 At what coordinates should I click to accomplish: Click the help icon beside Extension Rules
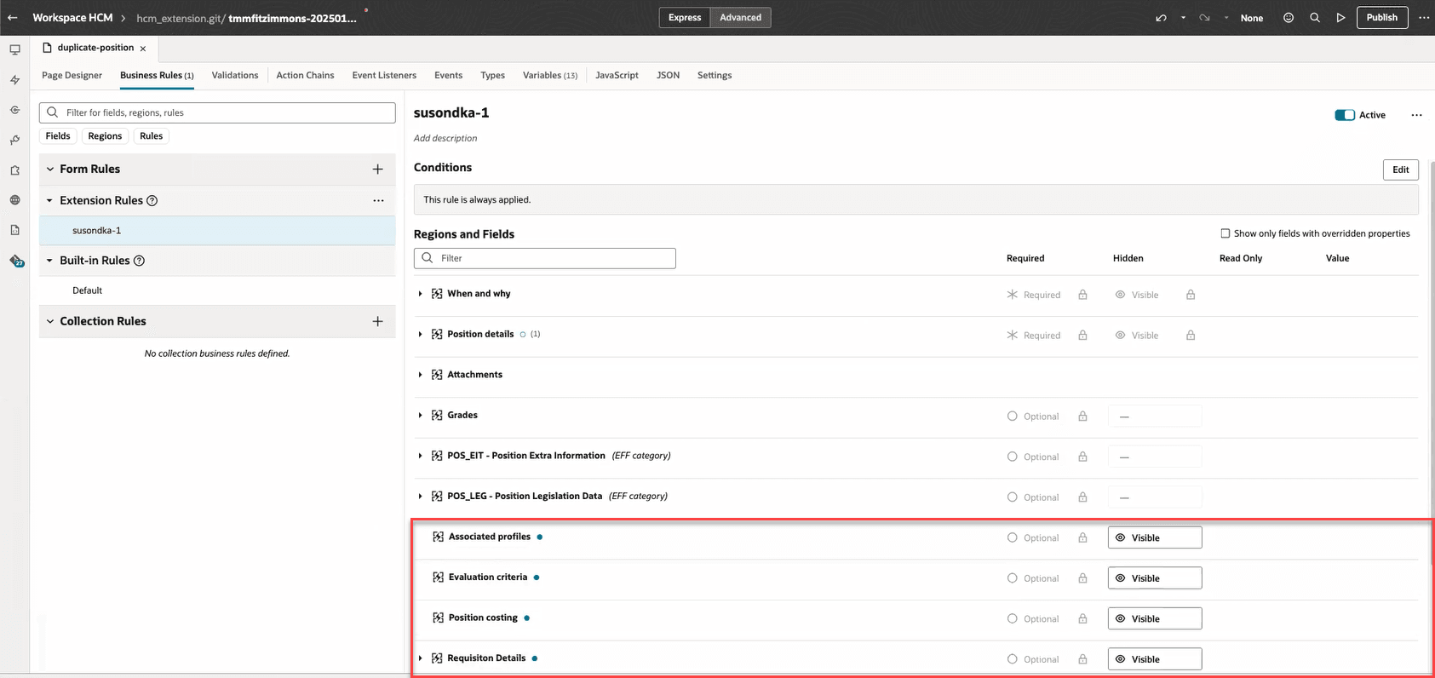pos(152,201)
